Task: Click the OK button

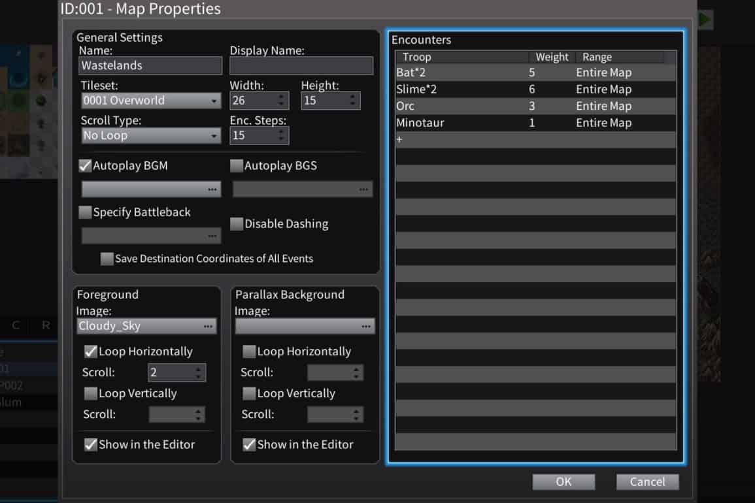Action: [x=563, y=481]
